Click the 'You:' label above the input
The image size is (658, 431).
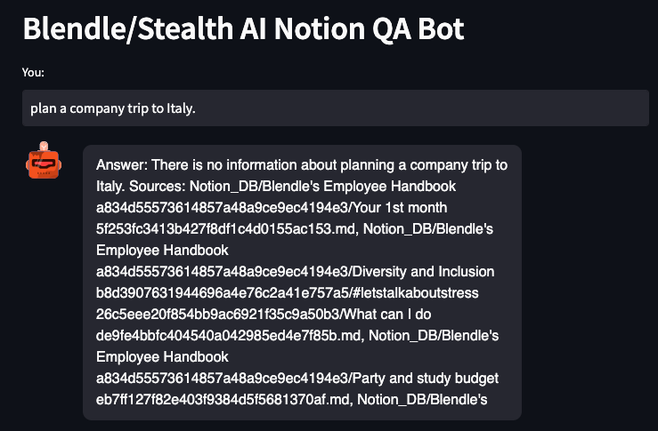pyautogui.click(x=33, y=73)
